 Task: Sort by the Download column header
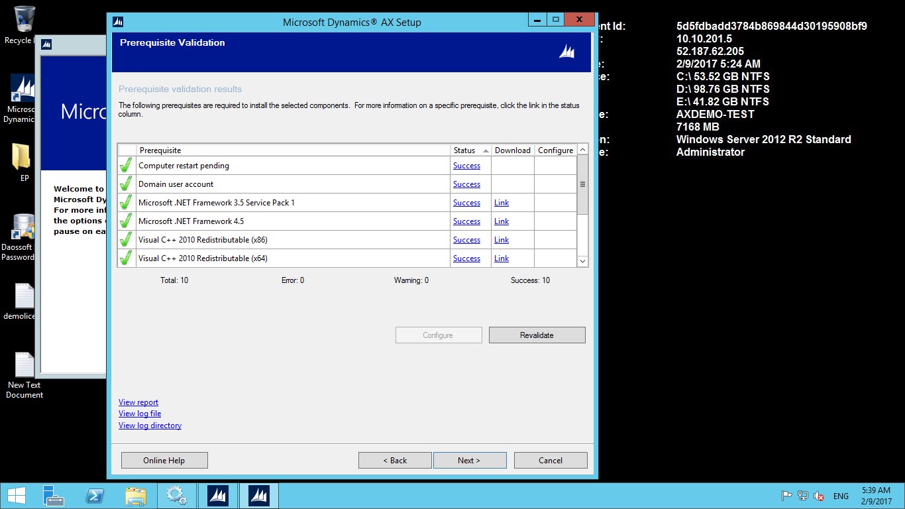click(x=513, y=150)
